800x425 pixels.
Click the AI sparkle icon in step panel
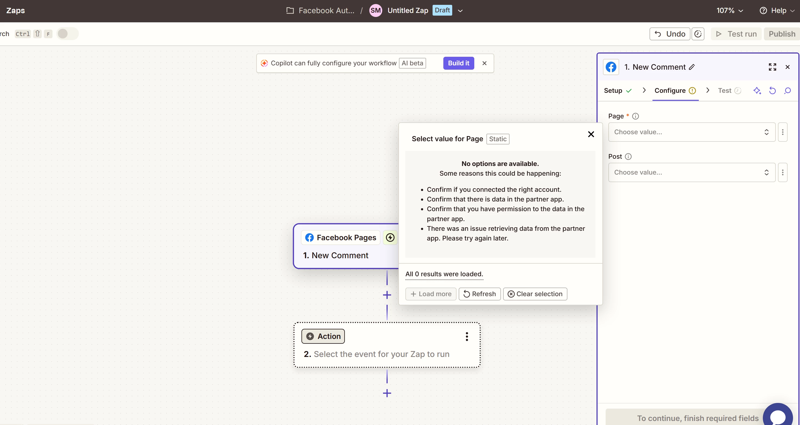[x=757, y=91]
